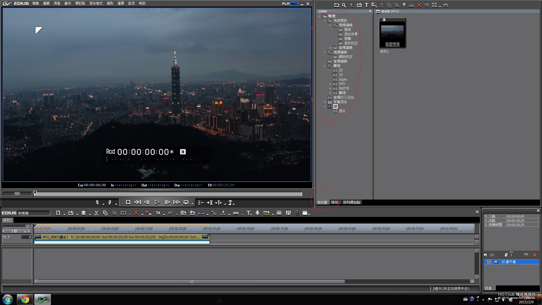Select the 色彩校正 effects folder
Image resolution: width=542 pixels, height=305 pixels.
[351, 43]
